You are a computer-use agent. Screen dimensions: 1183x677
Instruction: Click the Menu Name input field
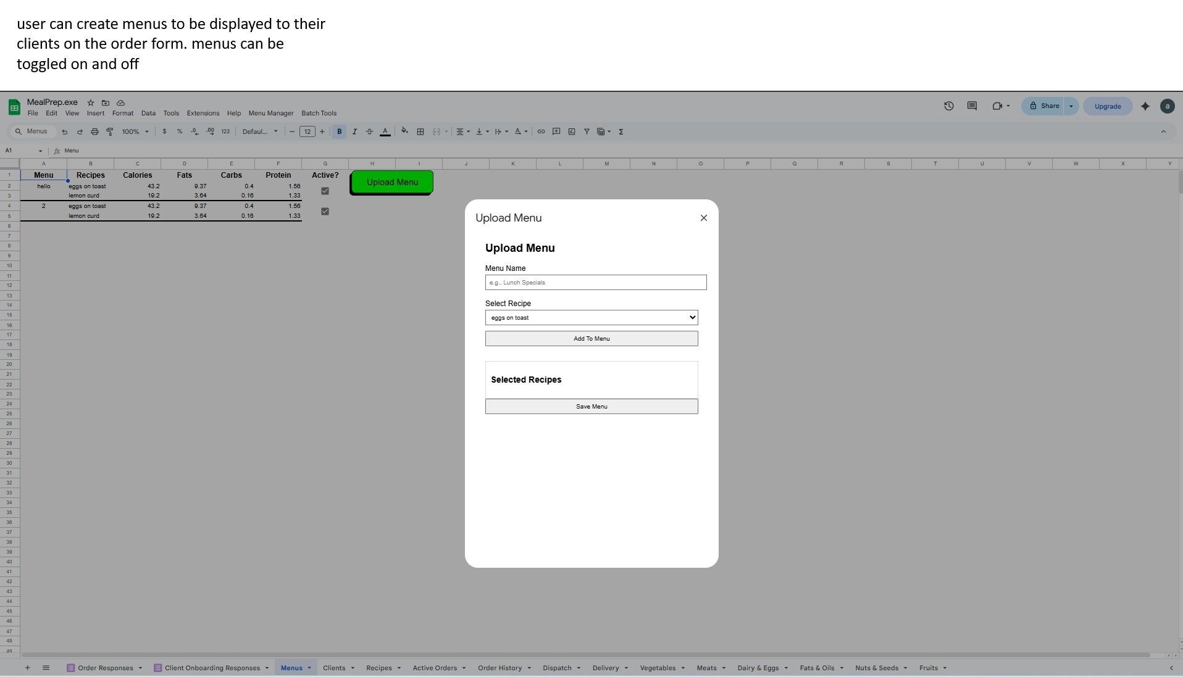point(595,283)
